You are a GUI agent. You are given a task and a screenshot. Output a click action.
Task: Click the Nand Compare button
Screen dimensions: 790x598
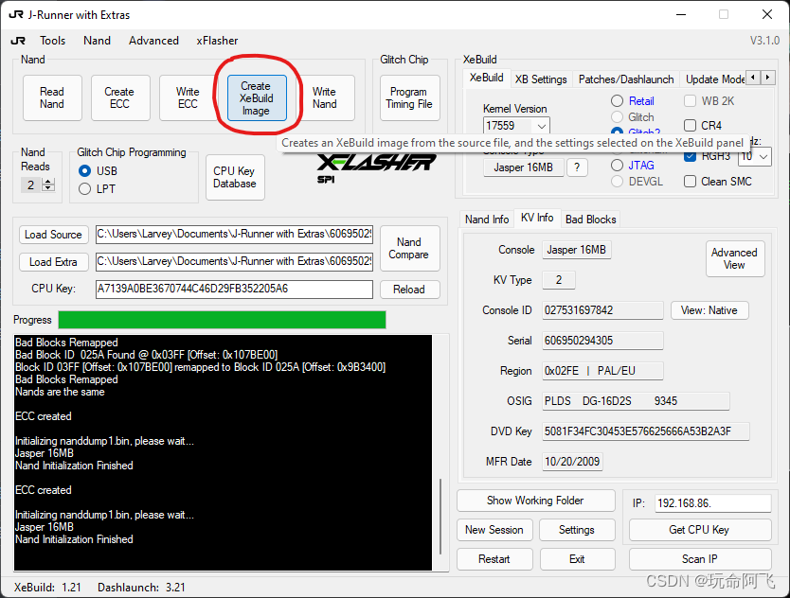pos(409,248)
